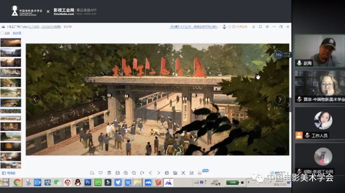Image resolution: width=345 pixels, height=193 pixels.
Task: Open the promotional offer link in title bar
Action: coord(194,27)
